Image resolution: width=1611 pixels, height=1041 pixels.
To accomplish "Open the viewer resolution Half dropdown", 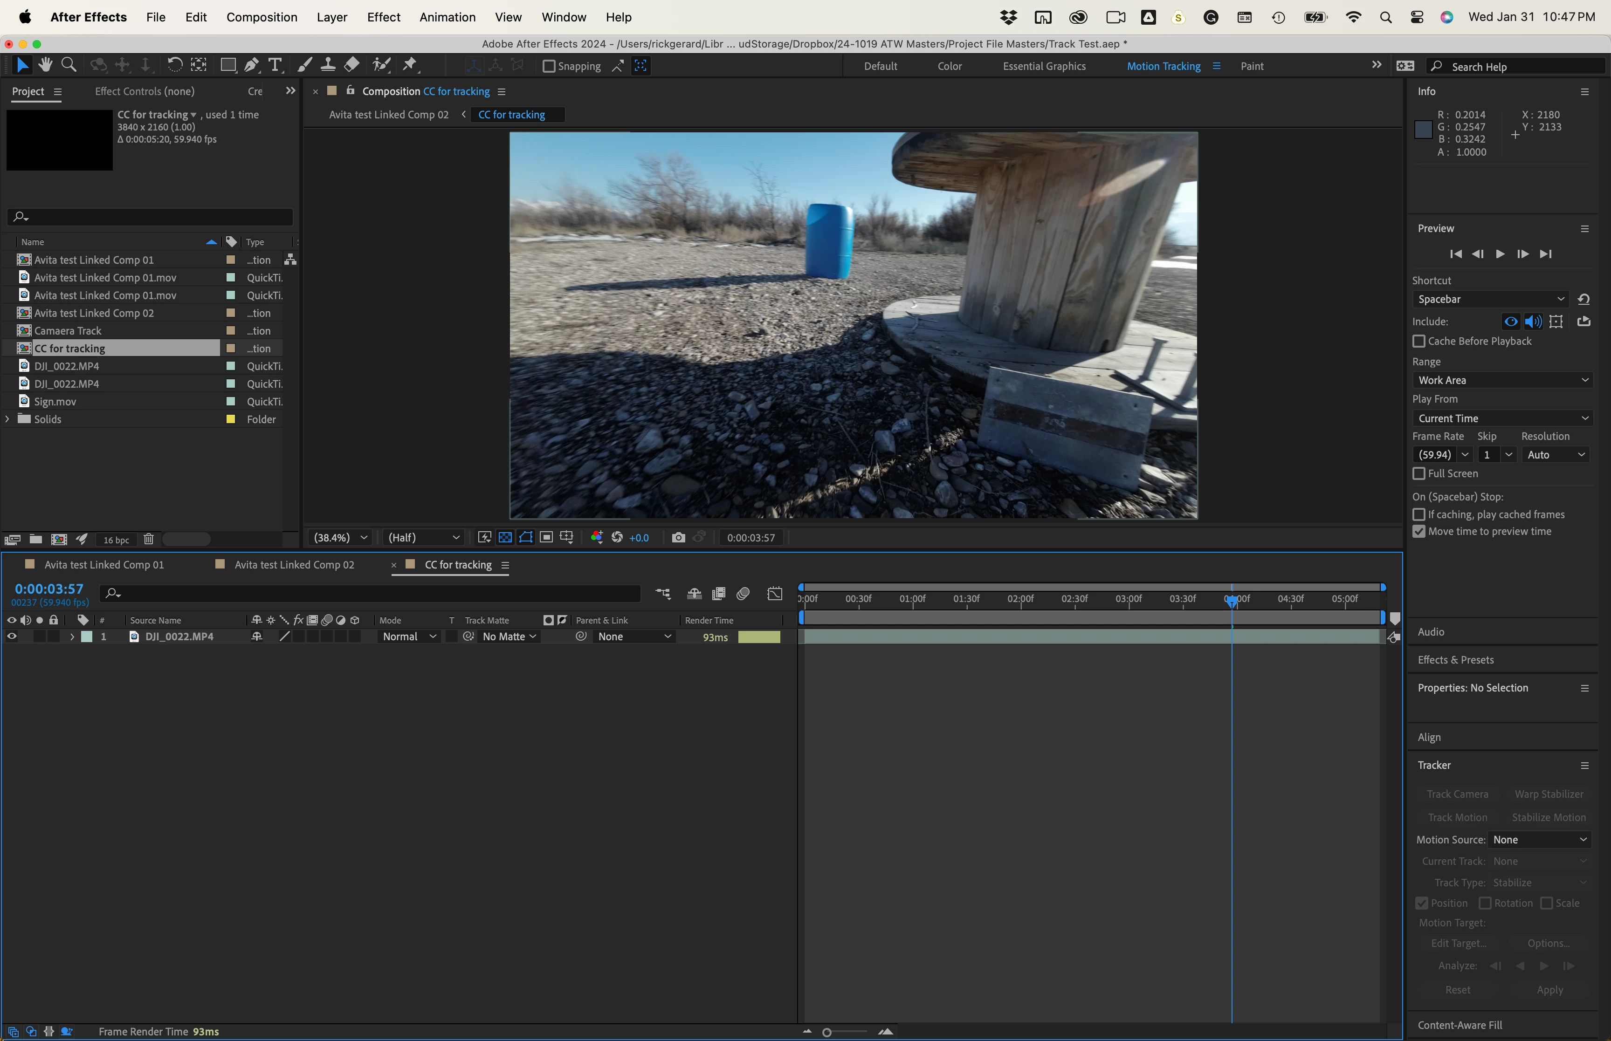I will point(423,537).
